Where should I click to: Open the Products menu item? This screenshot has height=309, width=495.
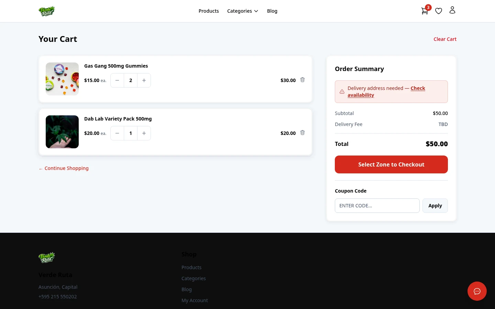(209, 11)
